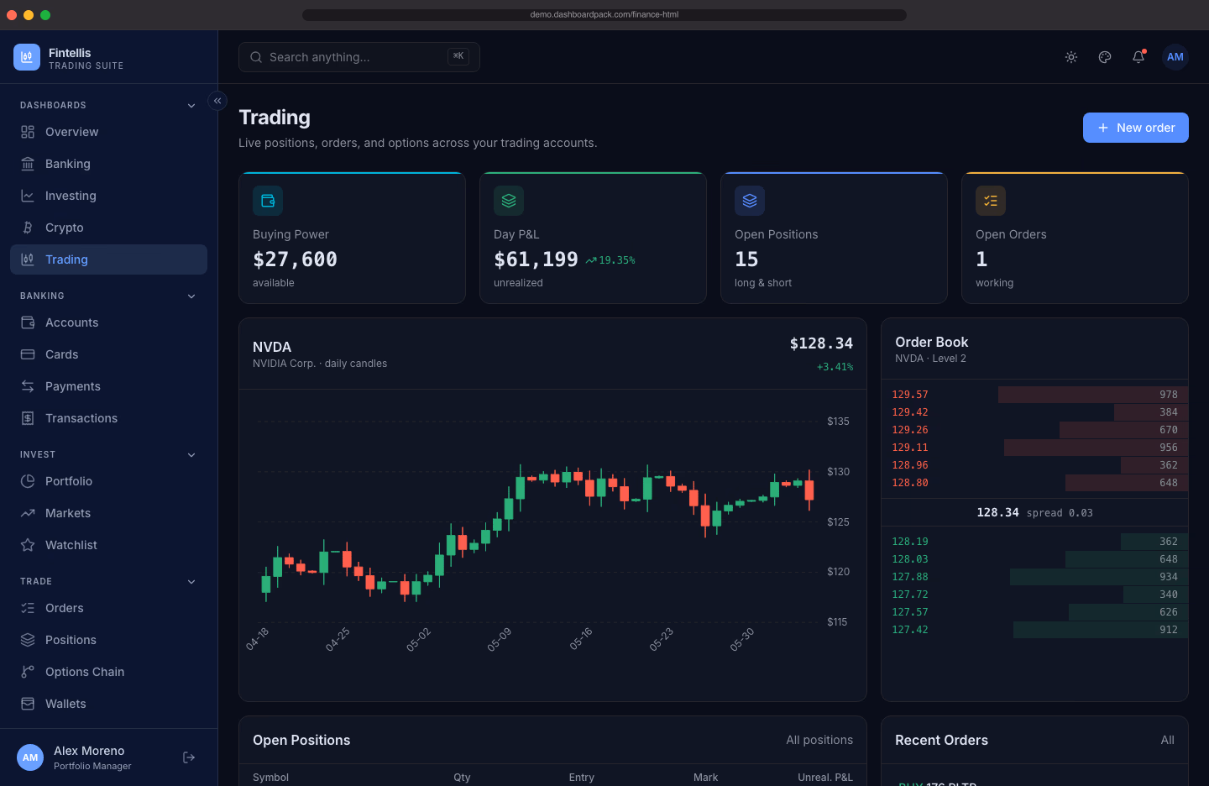Select the Trading dashboard item
1209x786 pixels.
(108, 259)
